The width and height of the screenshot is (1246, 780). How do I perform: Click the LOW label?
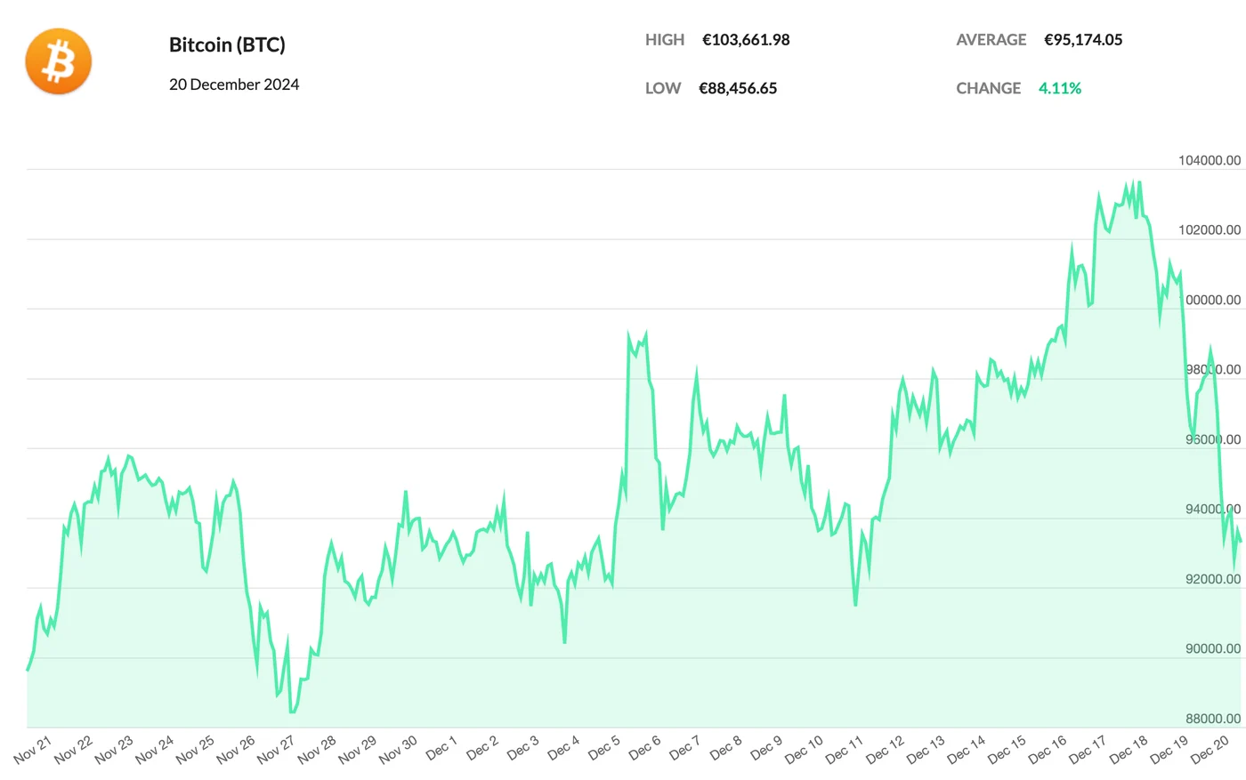tap(663, 88)
